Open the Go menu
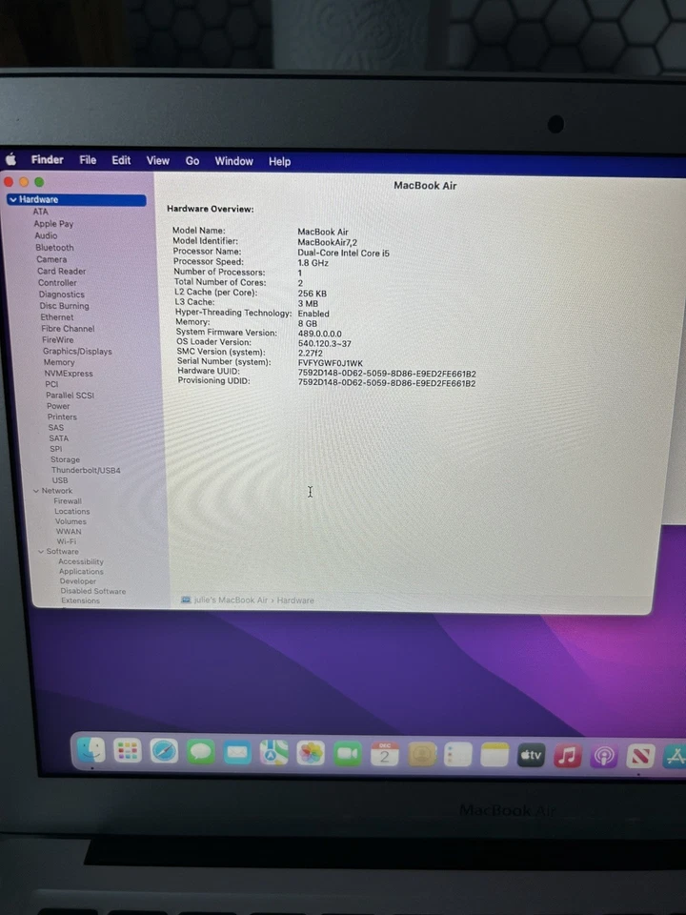Screen dimensions: 686x915 pyautogui.click(x=192, y=161)
